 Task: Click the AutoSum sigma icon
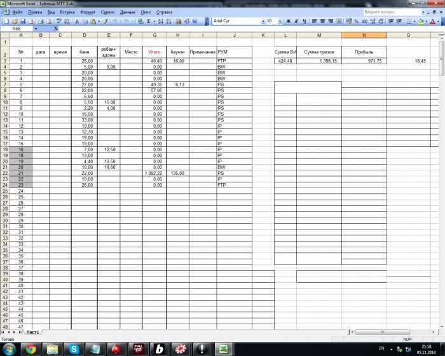point(148,21)
